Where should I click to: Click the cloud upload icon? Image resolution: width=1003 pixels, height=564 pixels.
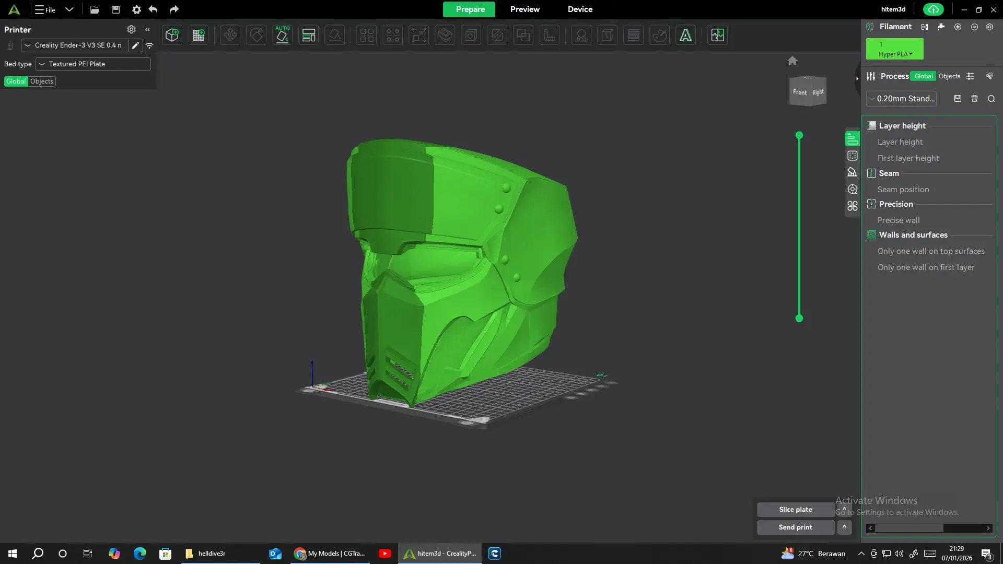click(x=933, y=9)
